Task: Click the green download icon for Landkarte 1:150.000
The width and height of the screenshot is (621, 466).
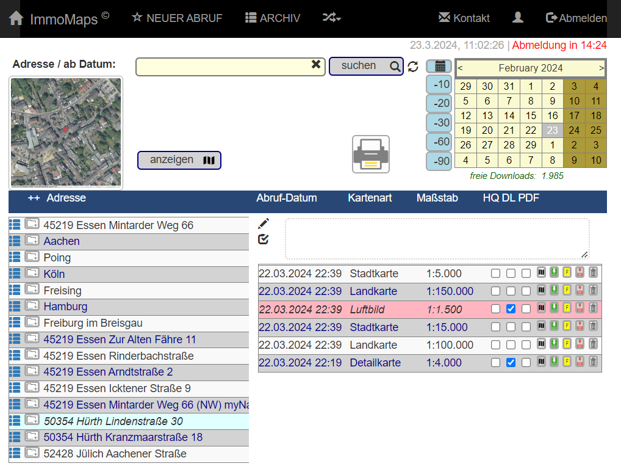Action: click(554, 291)
